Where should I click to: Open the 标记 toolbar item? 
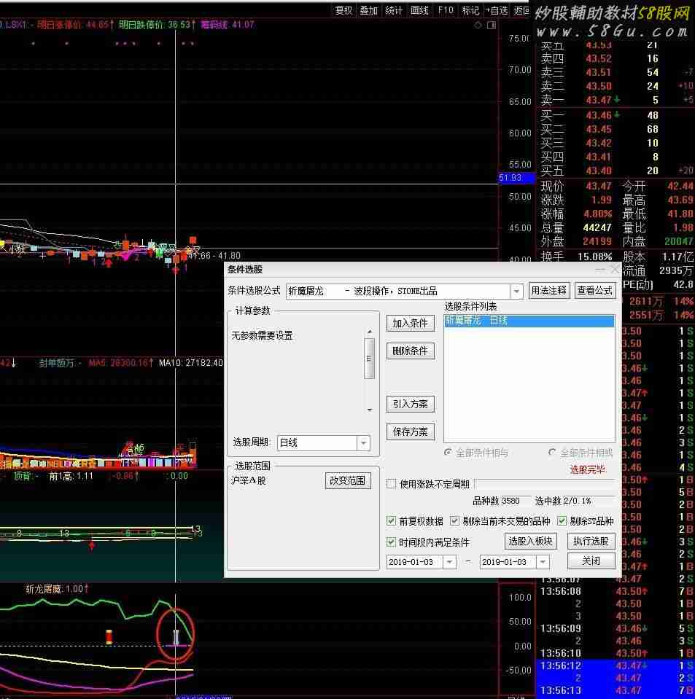point(470,10)
